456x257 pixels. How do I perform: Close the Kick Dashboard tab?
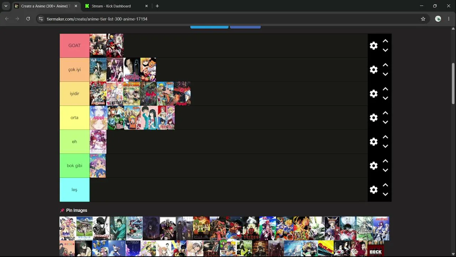tap(146, 6)
